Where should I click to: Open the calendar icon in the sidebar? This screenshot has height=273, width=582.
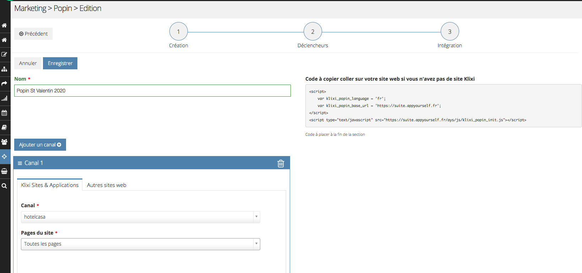4,113
